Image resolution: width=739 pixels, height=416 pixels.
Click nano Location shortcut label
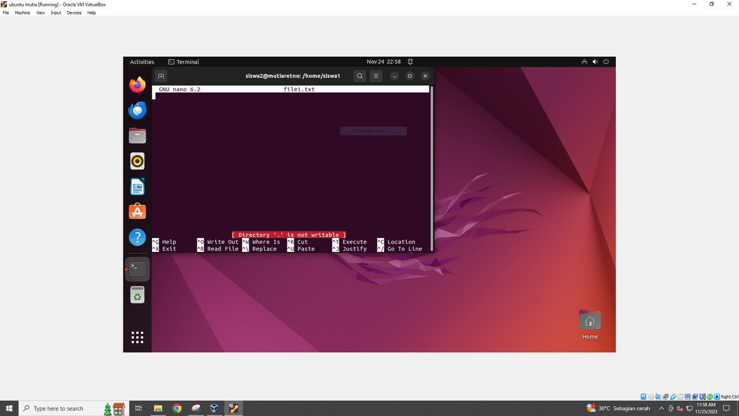pyautogui.click(x=401, y=242)
